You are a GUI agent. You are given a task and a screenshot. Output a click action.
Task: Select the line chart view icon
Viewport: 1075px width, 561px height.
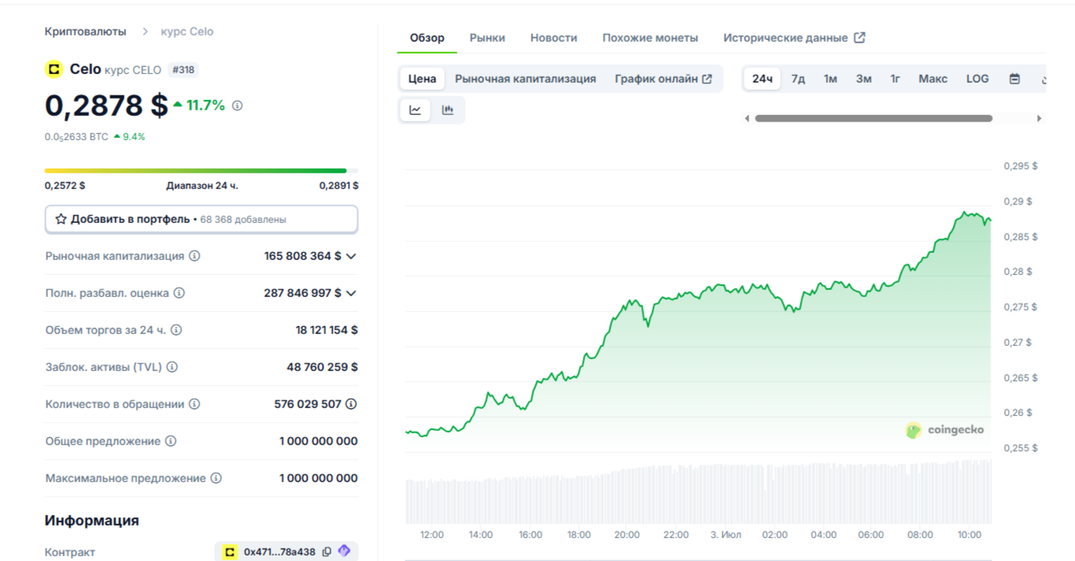(416, 110)
